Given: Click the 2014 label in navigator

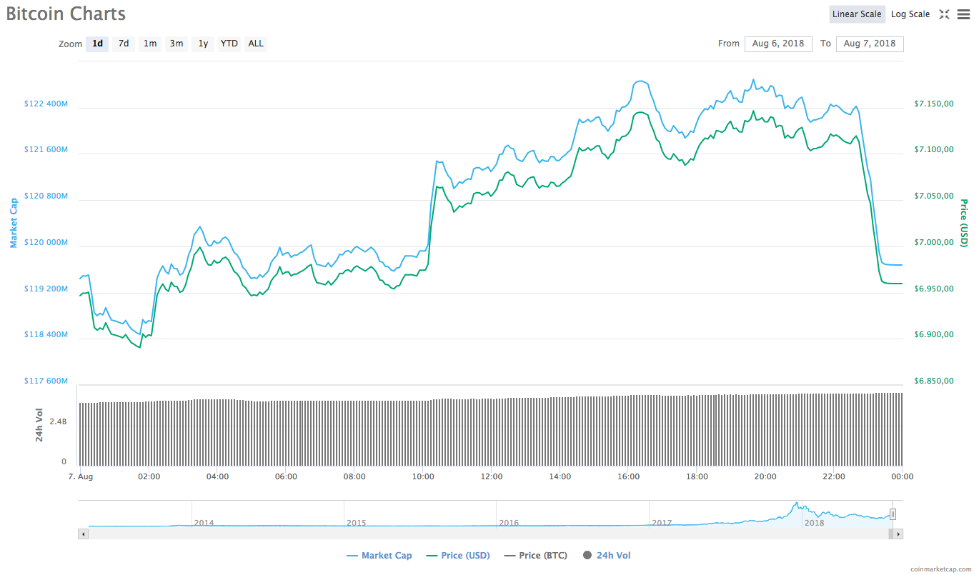Looking at the screenshot, I should [x=204, y=523].
